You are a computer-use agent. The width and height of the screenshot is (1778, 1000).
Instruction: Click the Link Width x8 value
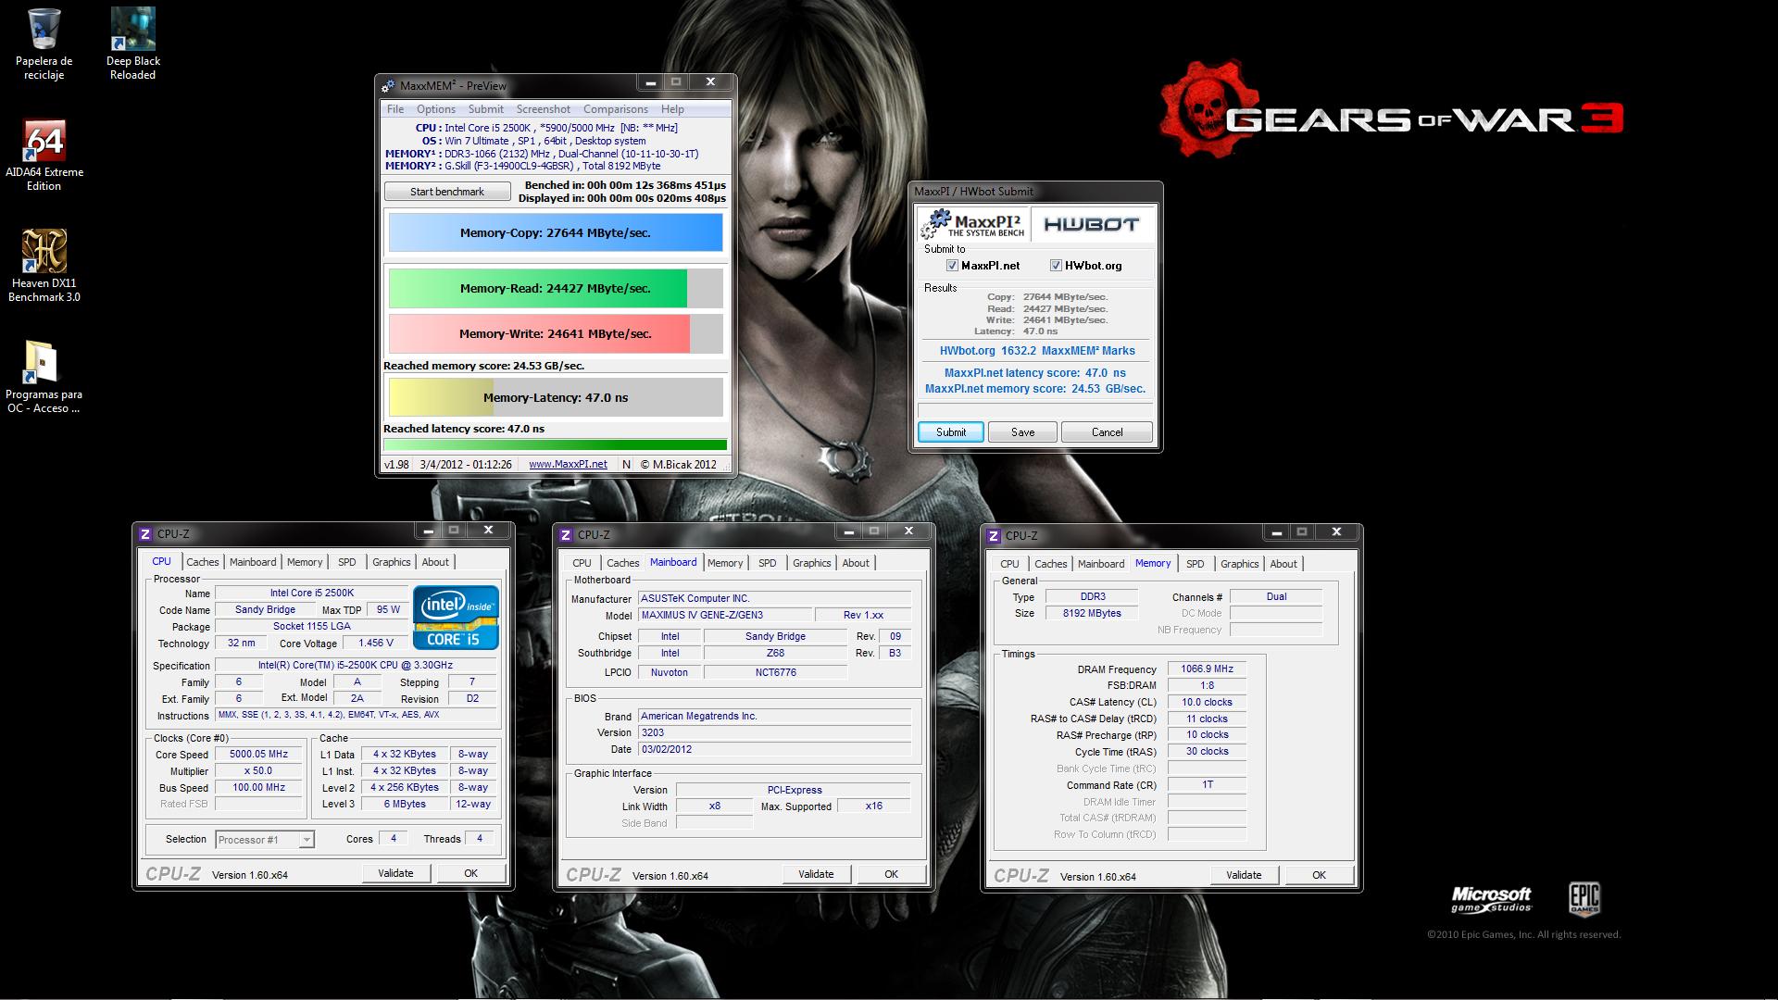point(714,806)
